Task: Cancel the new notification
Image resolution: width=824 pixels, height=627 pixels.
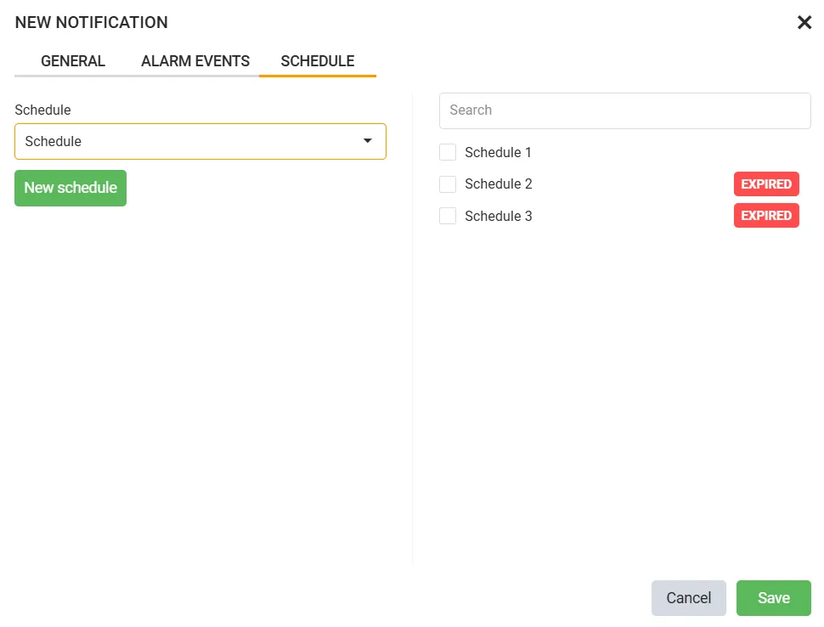Action: [x=688, y=597]
